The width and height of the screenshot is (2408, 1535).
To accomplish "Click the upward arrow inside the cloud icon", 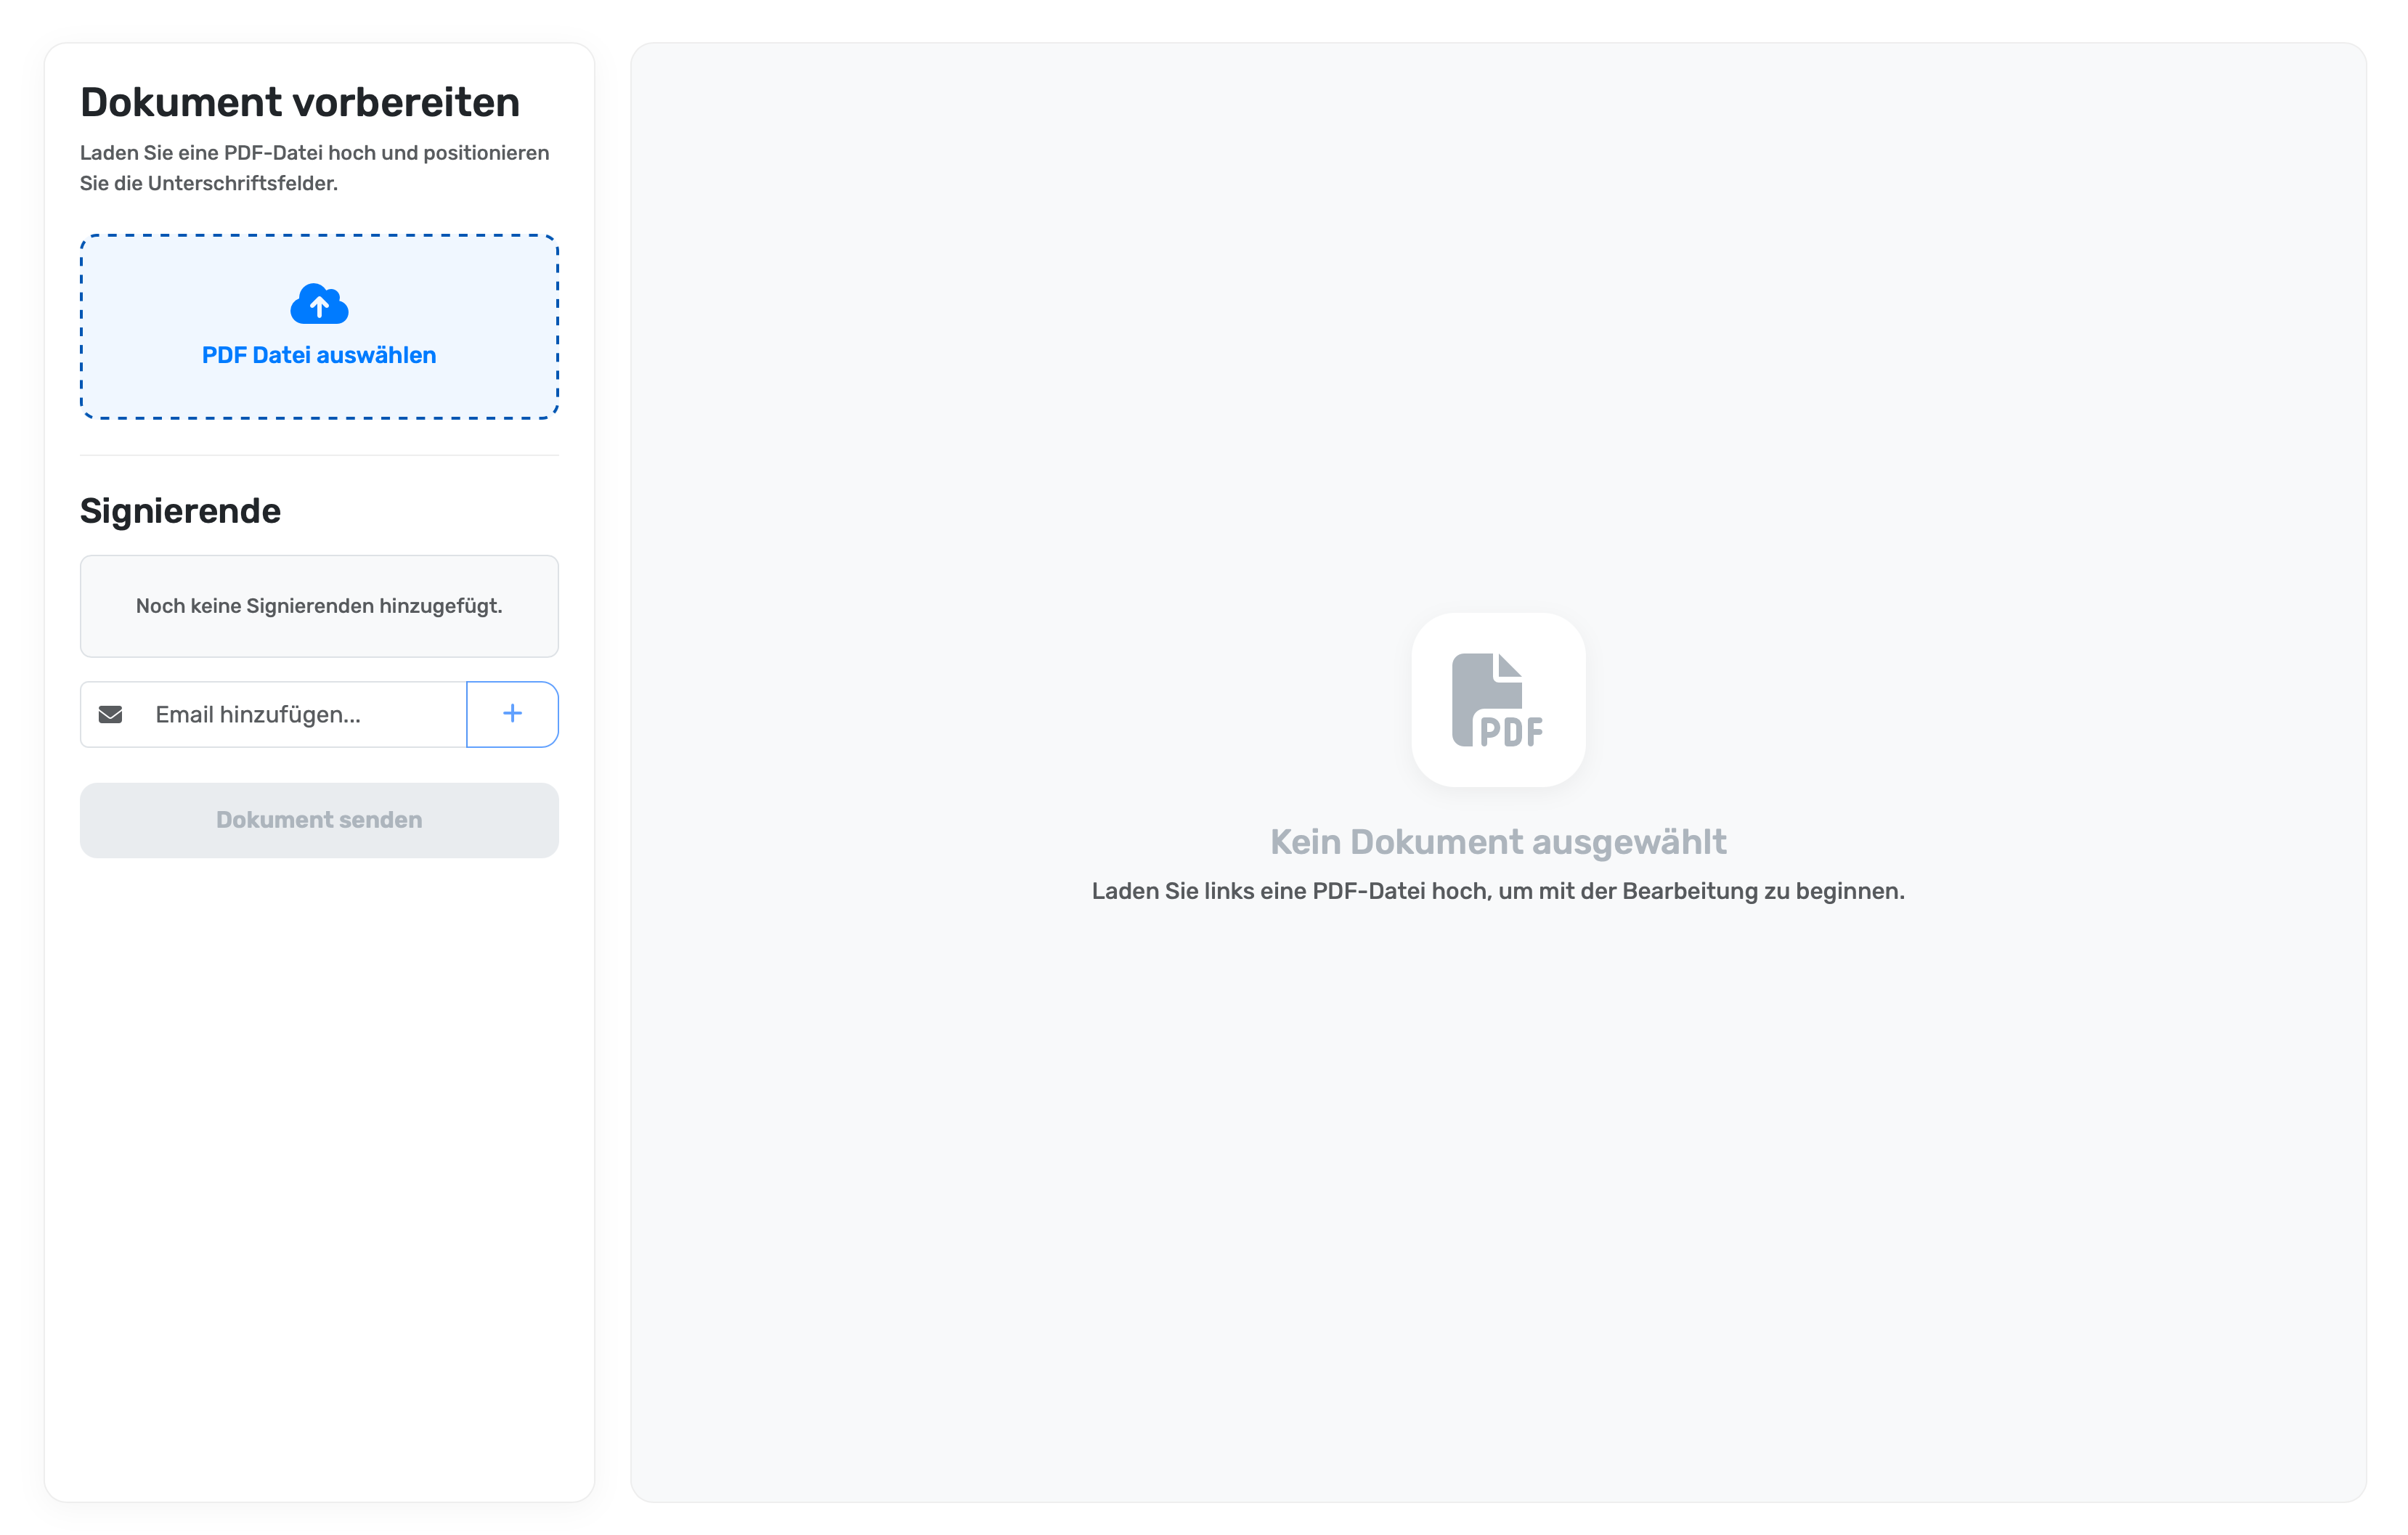I will pos(319,307).
